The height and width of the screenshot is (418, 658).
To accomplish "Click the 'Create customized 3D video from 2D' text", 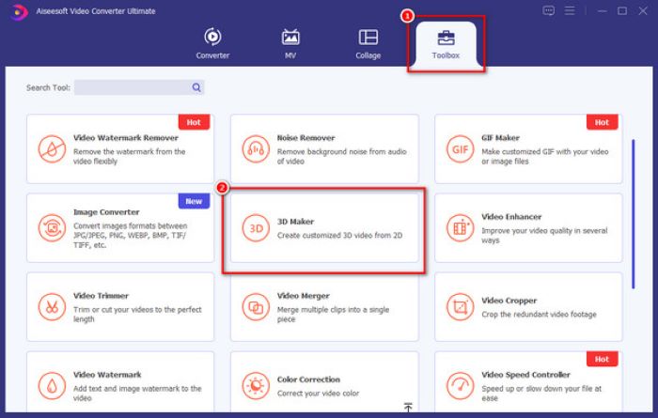I will pos(339,235).
